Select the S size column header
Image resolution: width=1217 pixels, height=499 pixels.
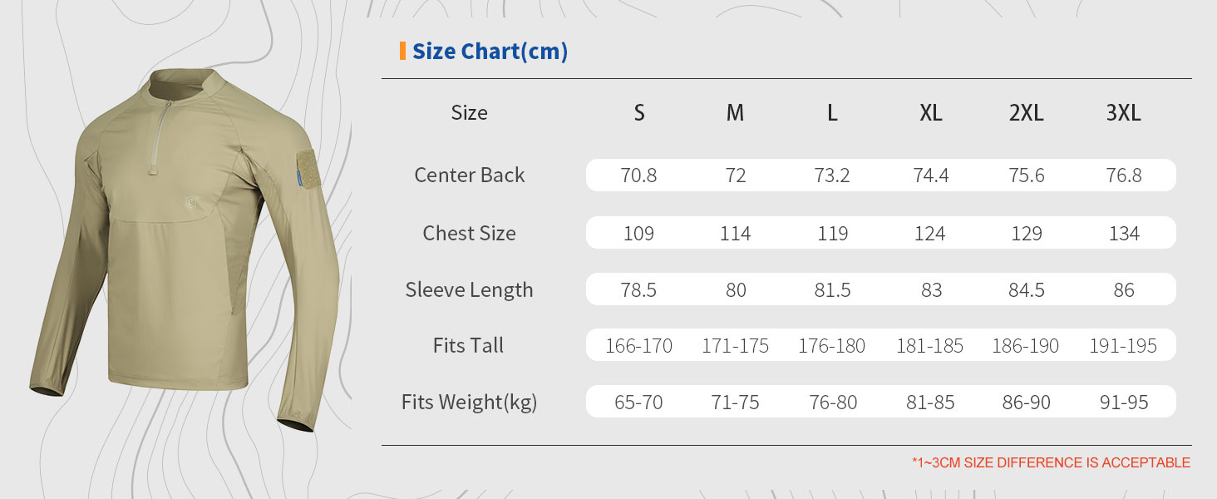click(x=639, y=113)
